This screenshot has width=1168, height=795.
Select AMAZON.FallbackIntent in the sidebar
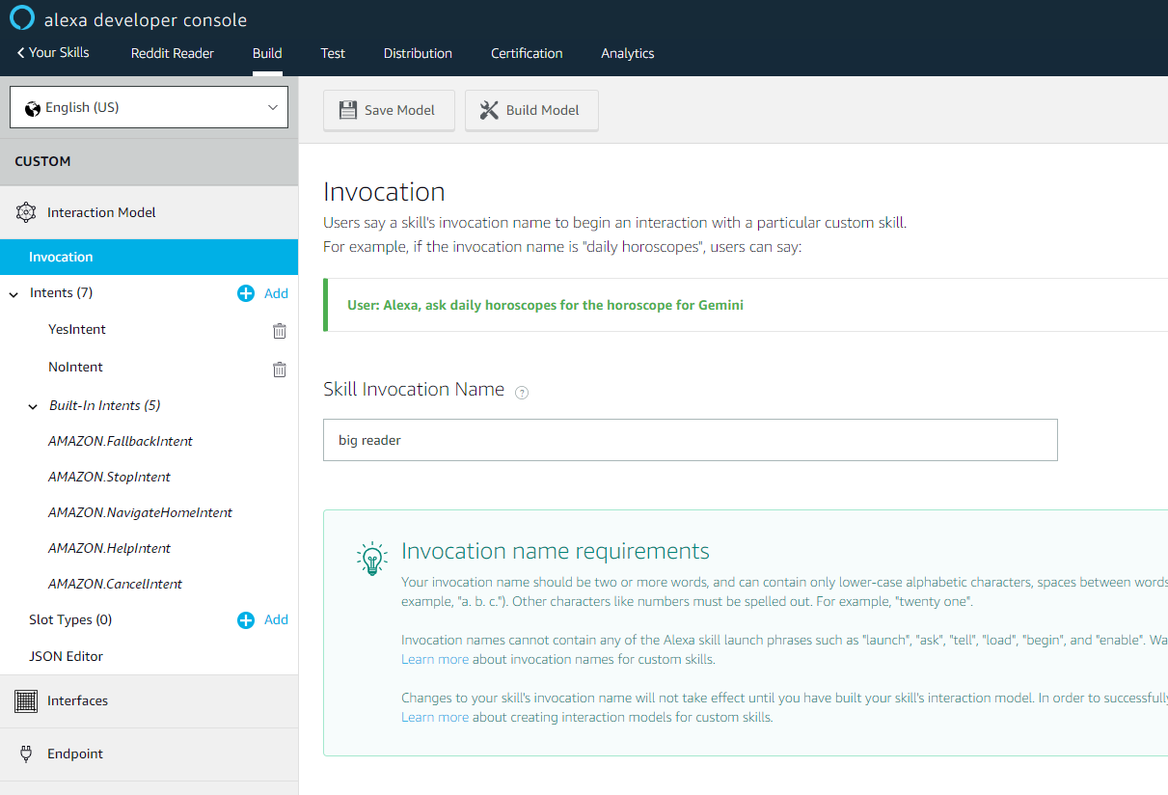pos(121,441)
